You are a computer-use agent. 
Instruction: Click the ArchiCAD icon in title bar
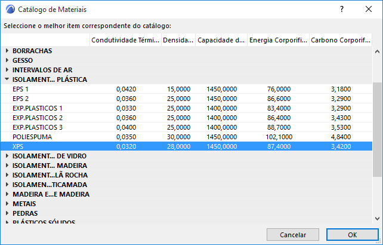10,10
